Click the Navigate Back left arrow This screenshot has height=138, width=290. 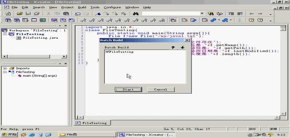(252, 14)
